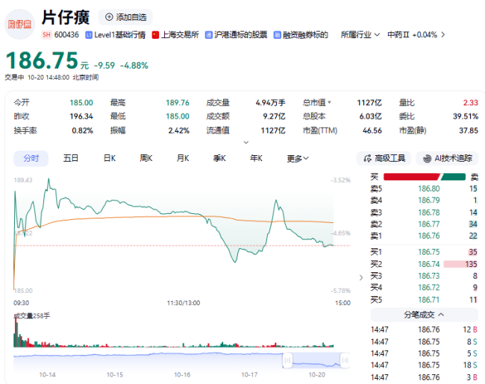Click the Level1基础行情 badge icon

pos(90,34)
